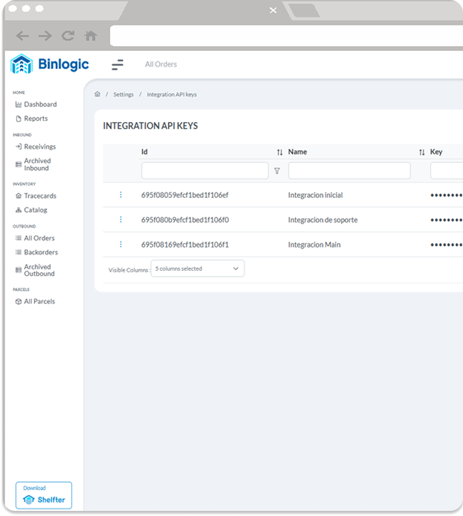Reload the page with refresh icon
Screen dimensions: 463x516
[68, 36]
